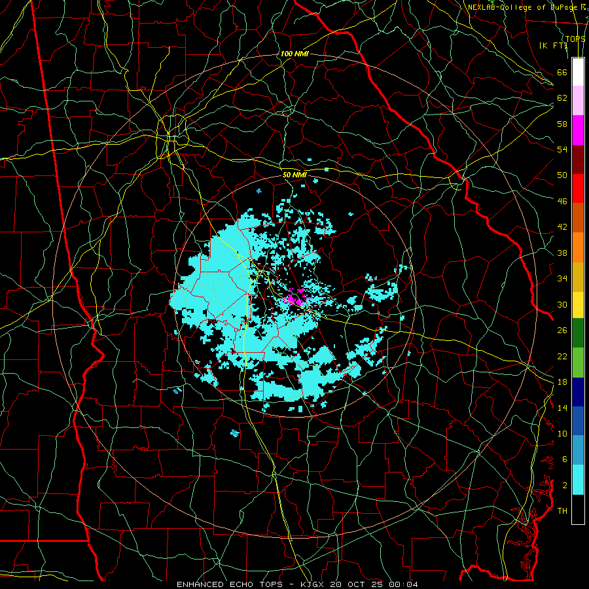Select the magenta legend swatch
This screenshot has width=589, height=589.
click(x=578, y=130)
